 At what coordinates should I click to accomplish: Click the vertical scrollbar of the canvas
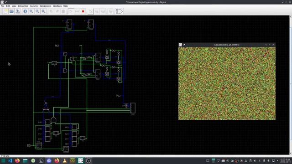point(291,85)
